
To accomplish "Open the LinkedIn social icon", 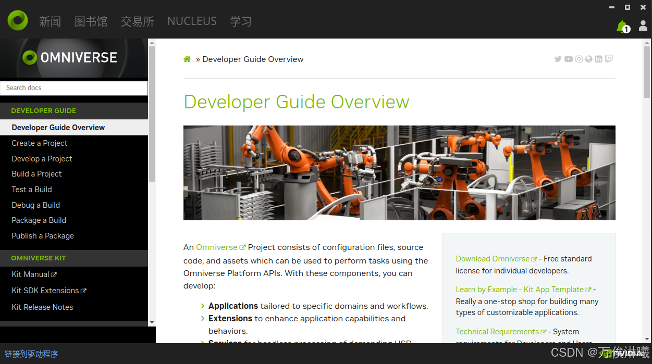I will click(598, 59).
